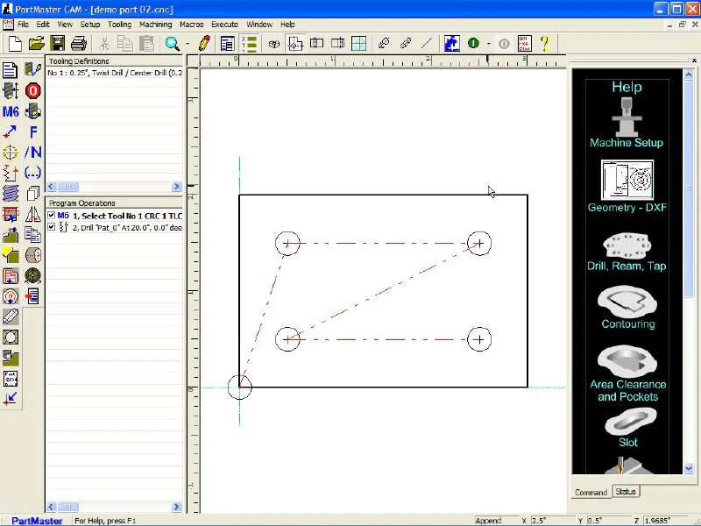
Task: Toggle checkbox for M6 Select Tool operation
Action: (52, 215)
